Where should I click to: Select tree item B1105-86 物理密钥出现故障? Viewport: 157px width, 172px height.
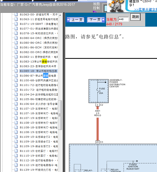39,99
